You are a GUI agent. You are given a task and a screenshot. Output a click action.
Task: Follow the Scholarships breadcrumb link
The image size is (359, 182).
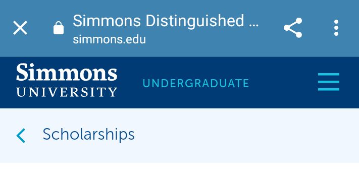point(88,134)
